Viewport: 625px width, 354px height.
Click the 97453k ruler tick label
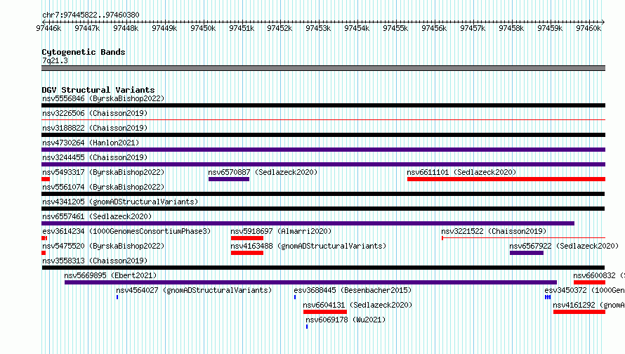click(318, 28)
